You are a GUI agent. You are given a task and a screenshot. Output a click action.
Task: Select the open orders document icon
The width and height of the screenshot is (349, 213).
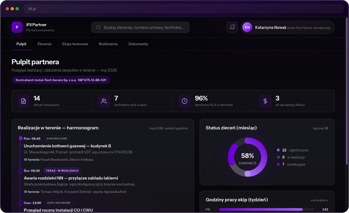(x=23, y=101)
